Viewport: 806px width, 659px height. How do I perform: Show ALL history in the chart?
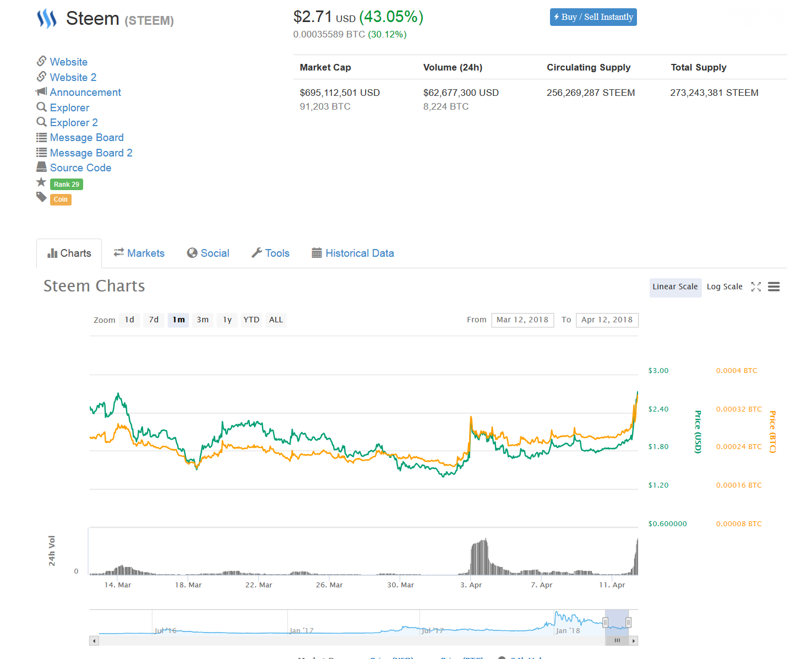(276, 320)
